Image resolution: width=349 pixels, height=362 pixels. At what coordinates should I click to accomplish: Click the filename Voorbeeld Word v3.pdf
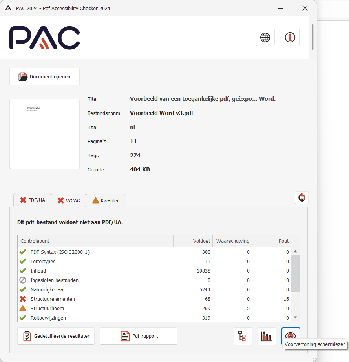click(x=162, y=113)
